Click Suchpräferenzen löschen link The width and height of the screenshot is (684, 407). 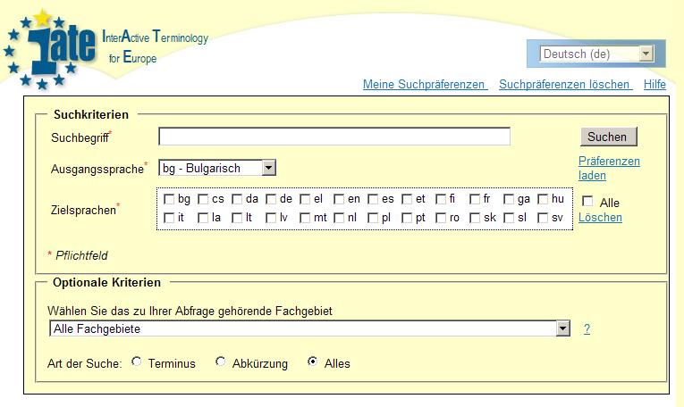pos(564,85)
